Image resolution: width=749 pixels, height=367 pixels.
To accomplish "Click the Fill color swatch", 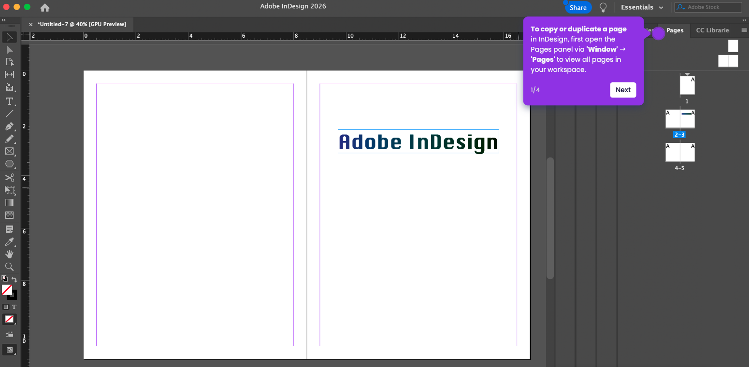I will pos(7,290).
